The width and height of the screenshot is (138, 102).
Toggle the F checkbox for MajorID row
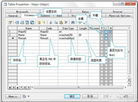pyautogui.click(x=106, y=32)
